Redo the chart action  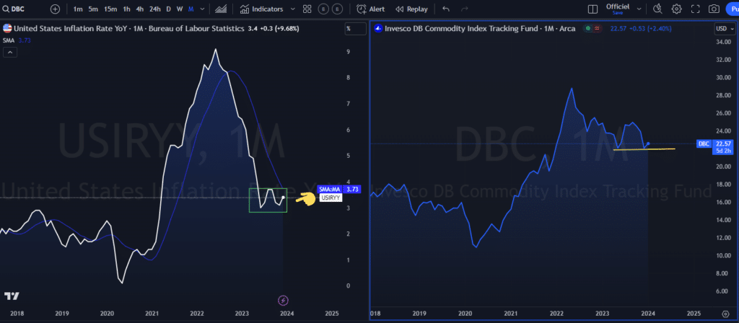[x=464, y=9]
